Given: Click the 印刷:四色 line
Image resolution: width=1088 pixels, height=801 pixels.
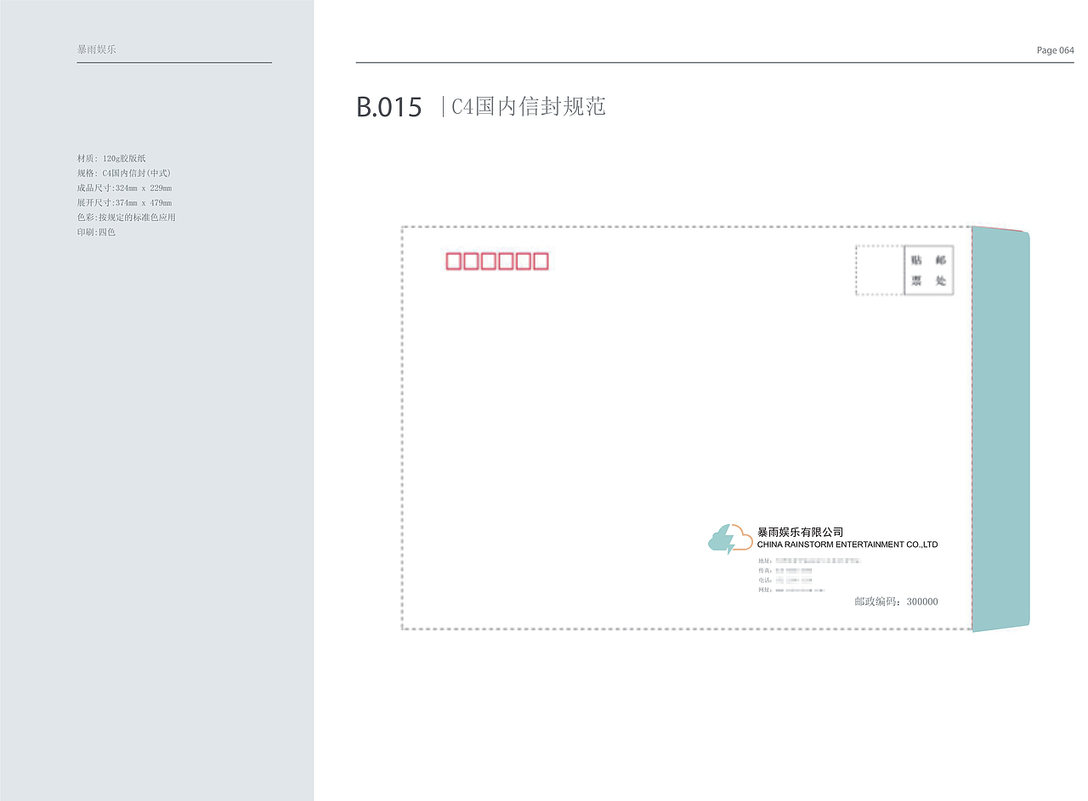Looking at the screenshot, I should (x=96, y=232).
